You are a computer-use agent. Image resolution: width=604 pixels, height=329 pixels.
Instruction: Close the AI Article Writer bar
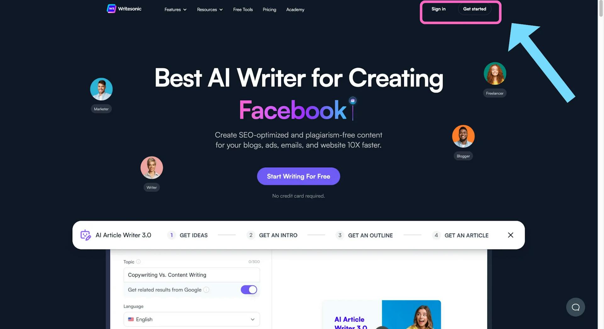point(510,235)
